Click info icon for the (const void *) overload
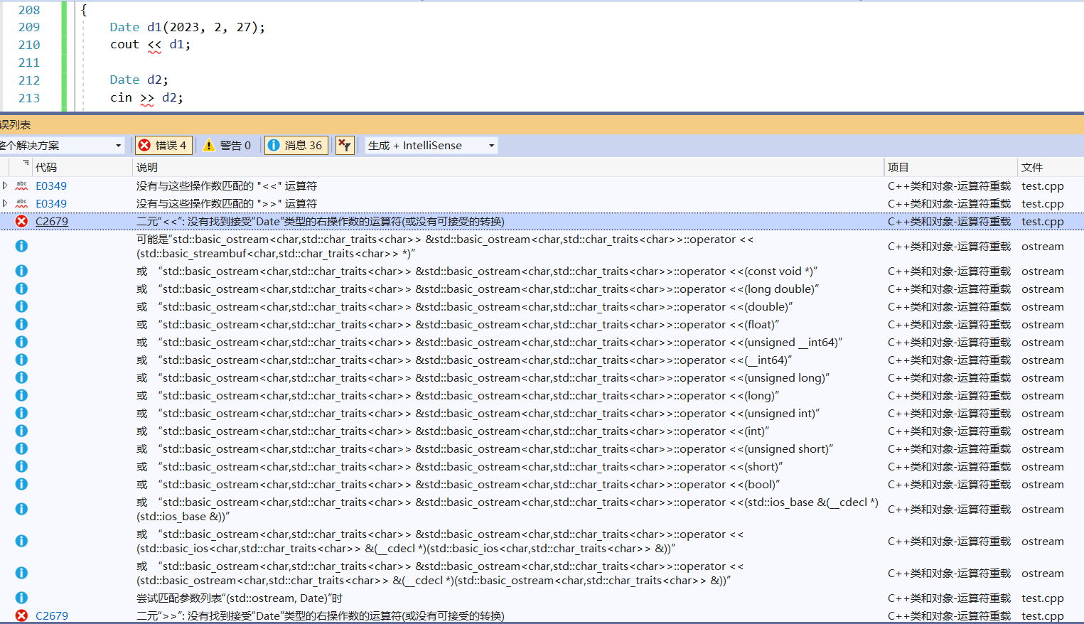The image size is (1084, 624). [22, 271]
